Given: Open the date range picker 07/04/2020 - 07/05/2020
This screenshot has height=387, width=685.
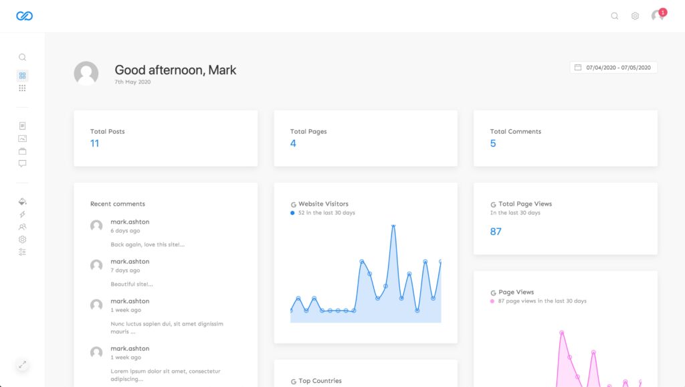Looking at the screenshot, I should [x=613, y=68].
